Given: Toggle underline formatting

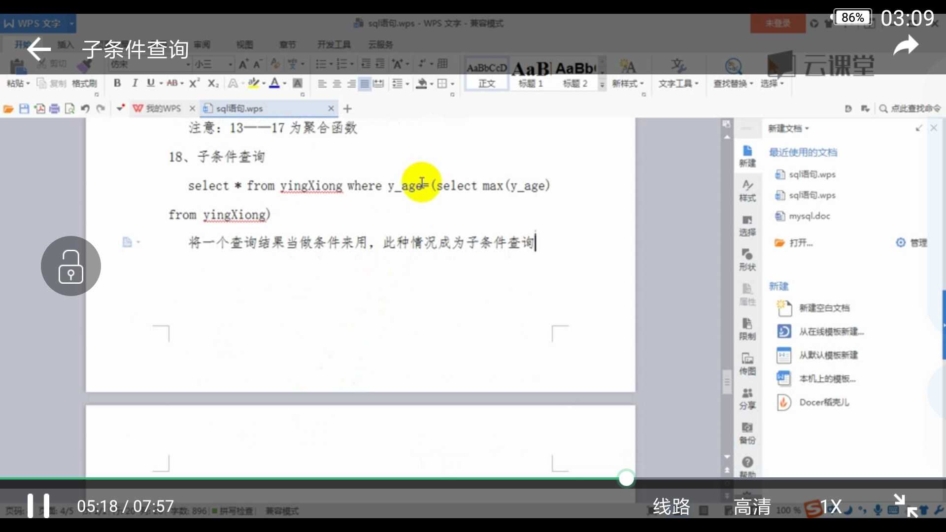Looking at the screenshot, I should point(151,83).
